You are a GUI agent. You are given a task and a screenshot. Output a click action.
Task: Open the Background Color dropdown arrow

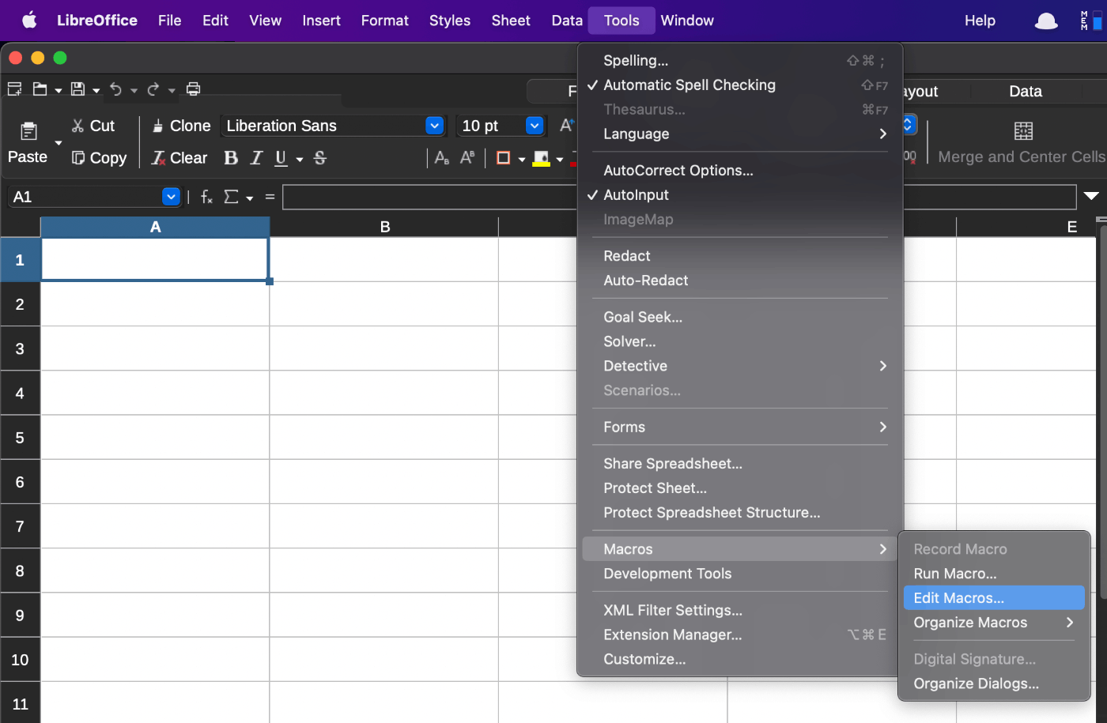(x=560, y=159)
